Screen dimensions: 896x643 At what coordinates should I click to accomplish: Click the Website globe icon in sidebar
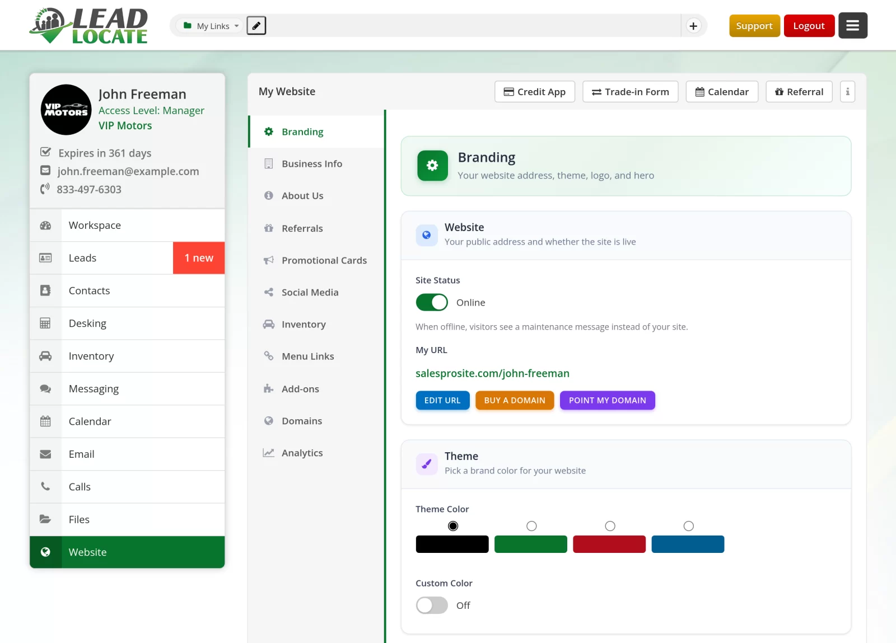pos(45,552)
